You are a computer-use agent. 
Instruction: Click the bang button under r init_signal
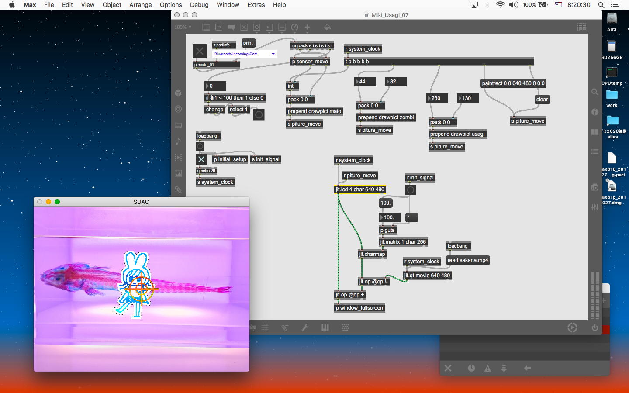[411, 190]
